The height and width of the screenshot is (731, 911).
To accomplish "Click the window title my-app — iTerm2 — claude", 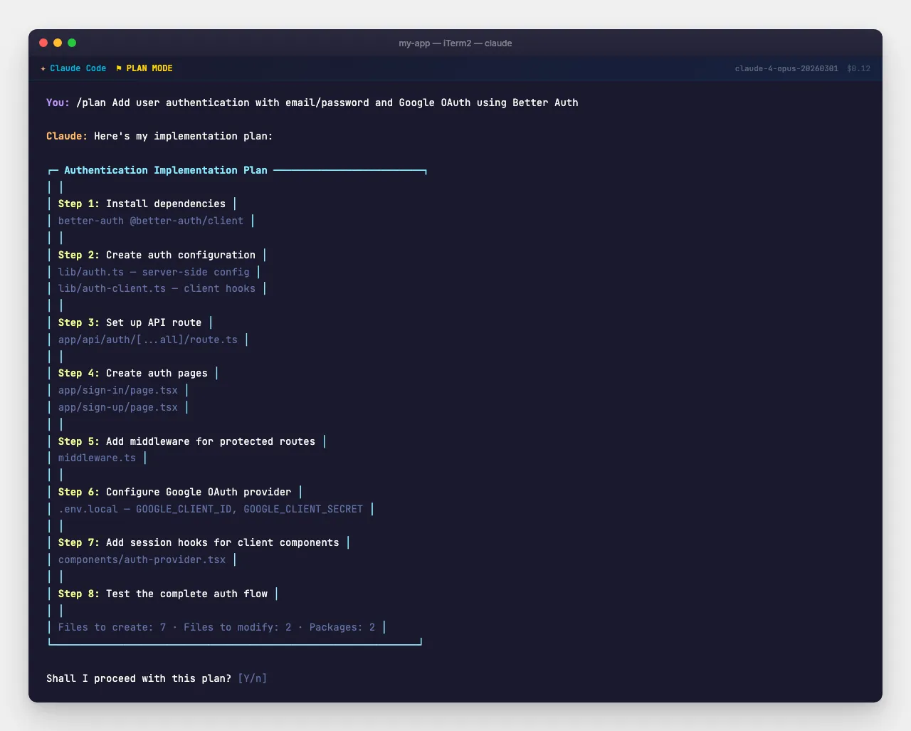I will 455,43.
